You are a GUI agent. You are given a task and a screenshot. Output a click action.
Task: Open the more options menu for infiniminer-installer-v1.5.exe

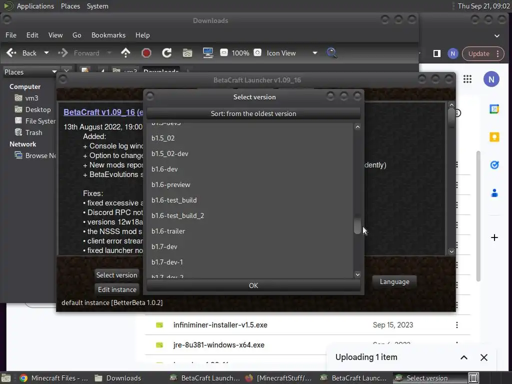click(457, 325)
